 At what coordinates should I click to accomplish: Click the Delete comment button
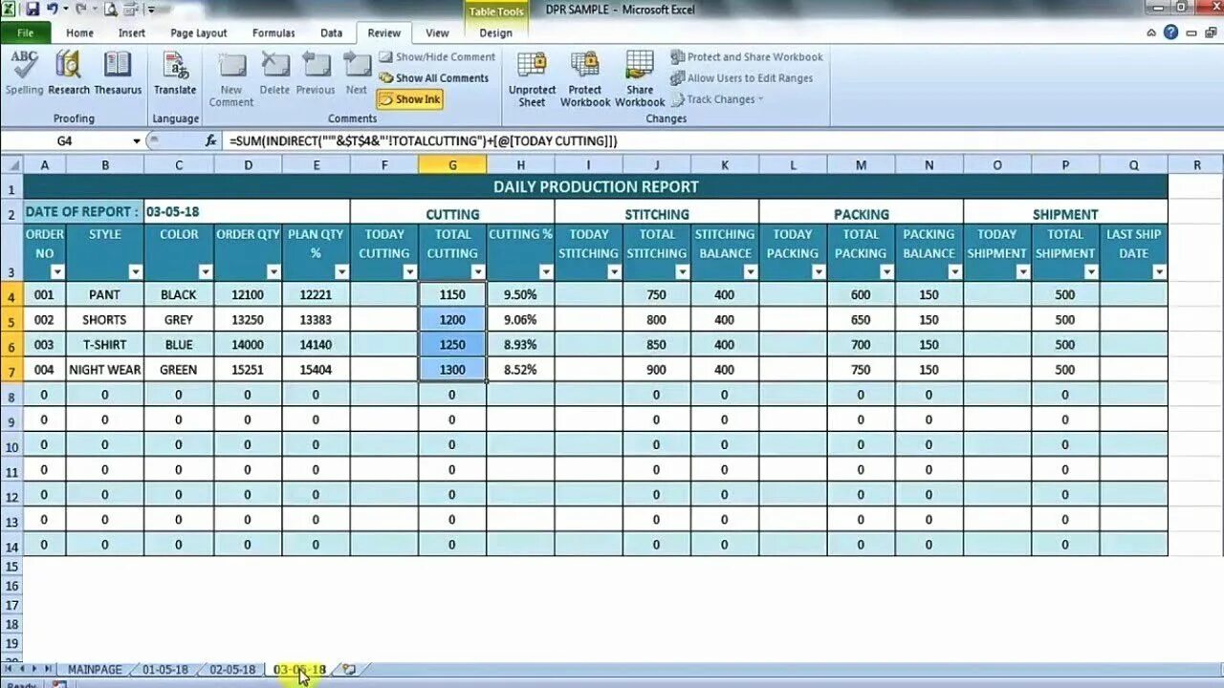[274, 76]
